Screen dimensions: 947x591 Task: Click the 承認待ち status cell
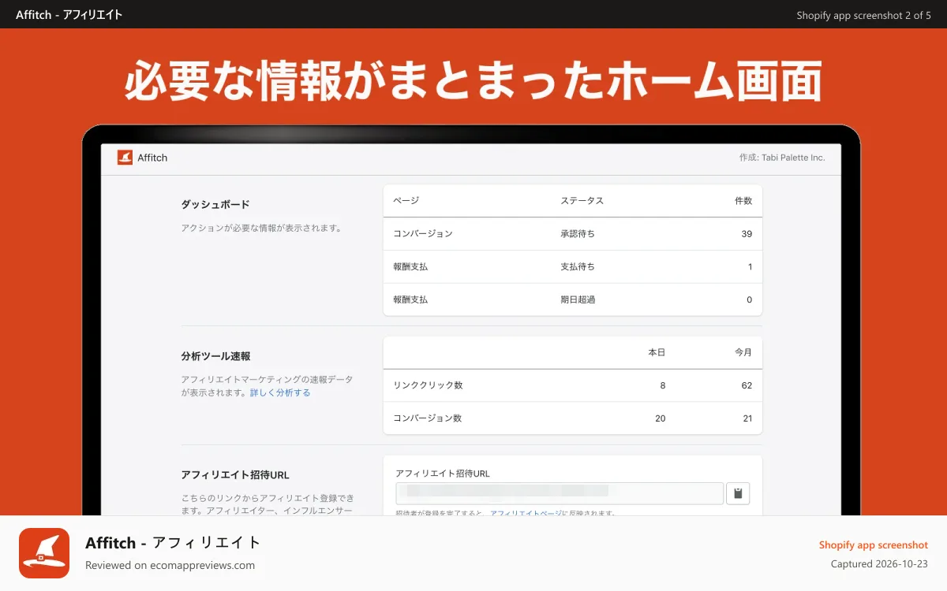[578, 234]
